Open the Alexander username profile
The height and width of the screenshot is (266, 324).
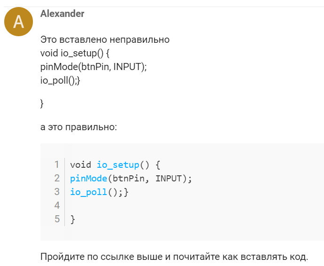(x=62, y=14)
